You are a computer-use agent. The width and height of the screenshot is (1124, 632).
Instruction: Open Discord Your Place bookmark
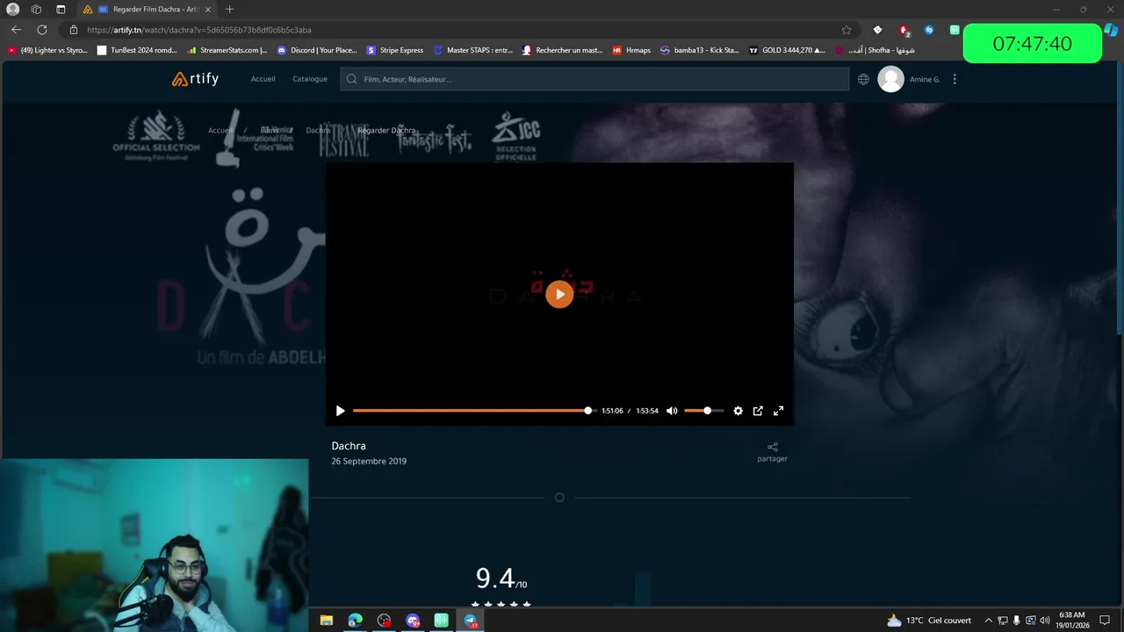tap(317, 50)
